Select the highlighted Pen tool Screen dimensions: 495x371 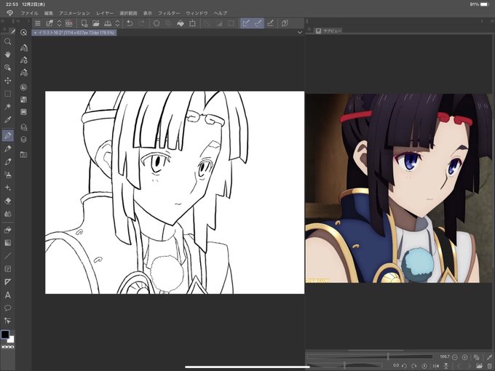pos(8,135)
